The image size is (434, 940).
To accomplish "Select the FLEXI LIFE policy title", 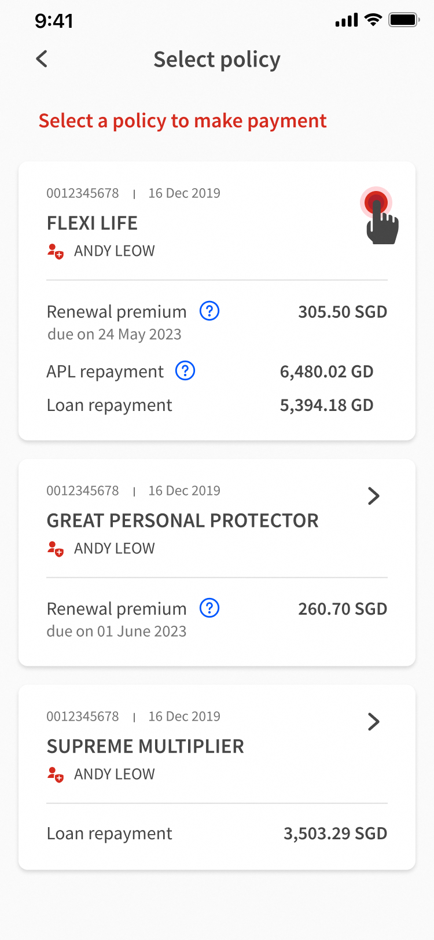I will pyautogui.click(x=92, y=223).
